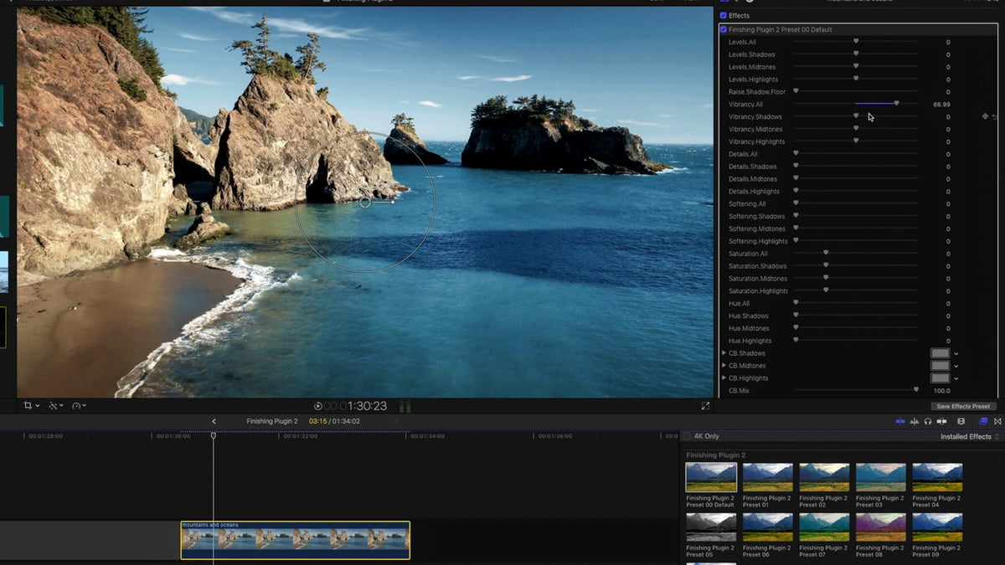1005x565 pixels.
Task: Select Finishing Plugin 2 Preset 03 thumbnail
Action: click(880, 477)
